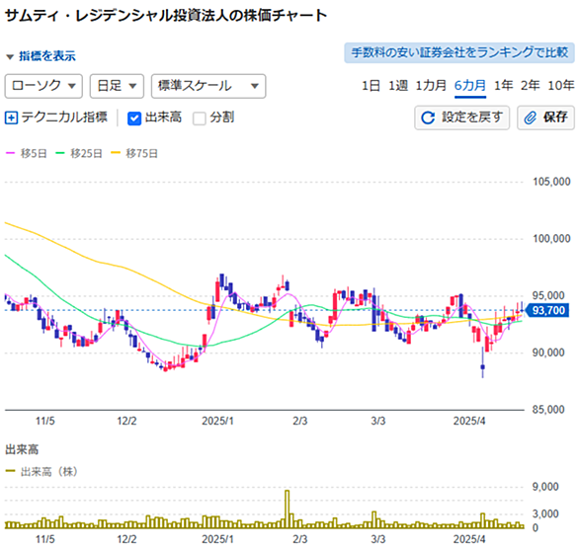Screen dimensions: 579x550
Task: Select the 2年 period tab
Action: [531, 86]
